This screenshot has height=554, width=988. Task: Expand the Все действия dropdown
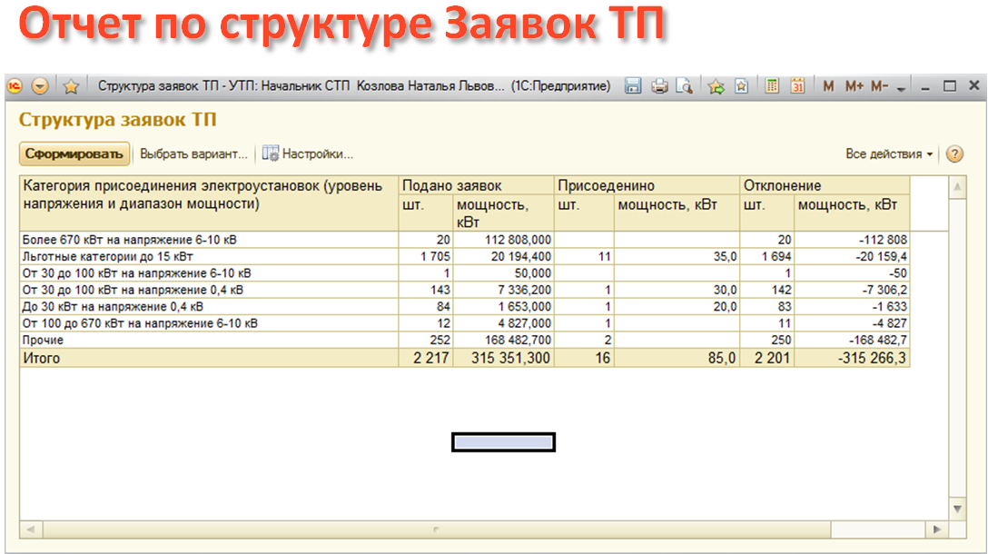point(889,154)
